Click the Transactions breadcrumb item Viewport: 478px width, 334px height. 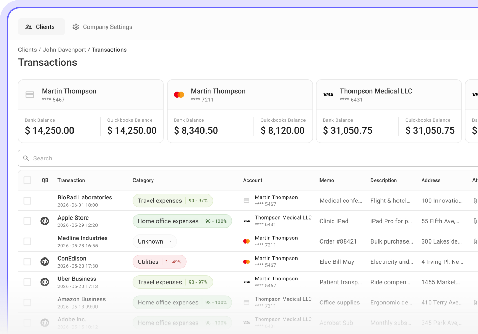[x=109, y=50]
